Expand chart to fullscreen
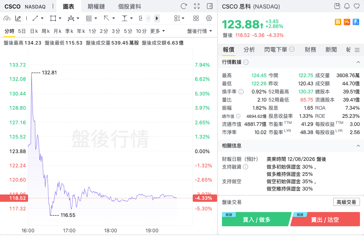Image resolution: width=364 pixels, height=236 pixels. [x=197, y=6]
